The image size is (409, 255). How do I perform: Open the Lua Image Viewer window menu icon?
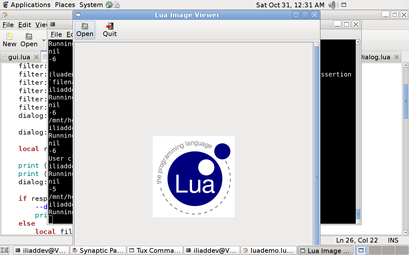(x=78, y=15)
